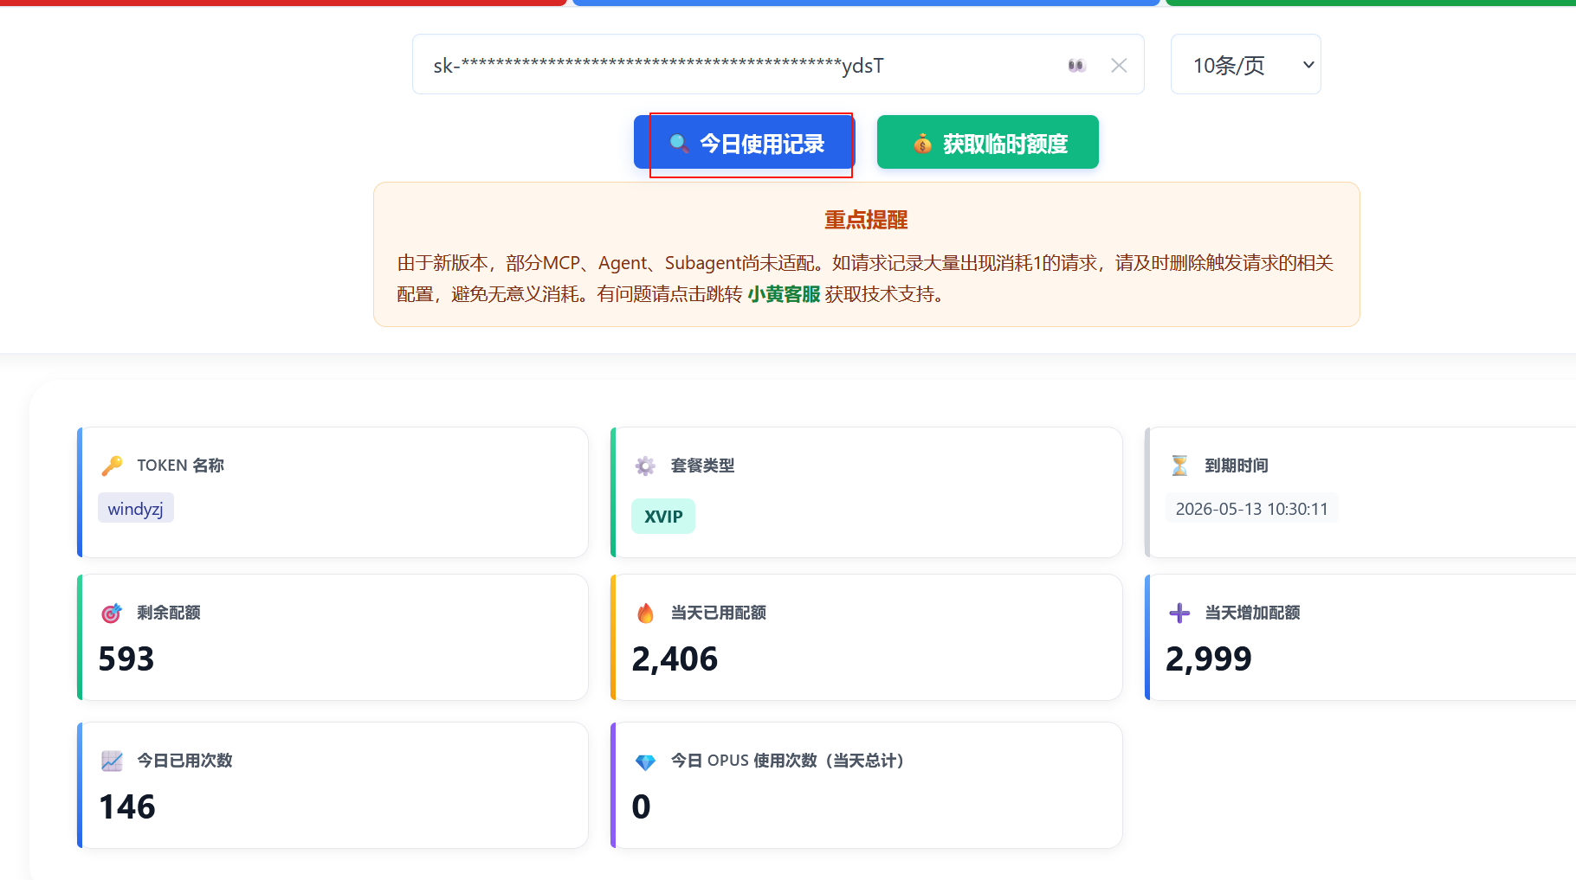Clear the API key input field
1576x880 pixels.
point(1119,66)
